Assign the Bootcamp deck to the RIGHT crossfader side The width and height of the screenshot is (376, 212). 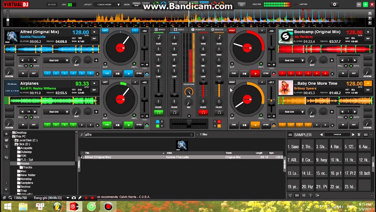[x=232, y=30]
